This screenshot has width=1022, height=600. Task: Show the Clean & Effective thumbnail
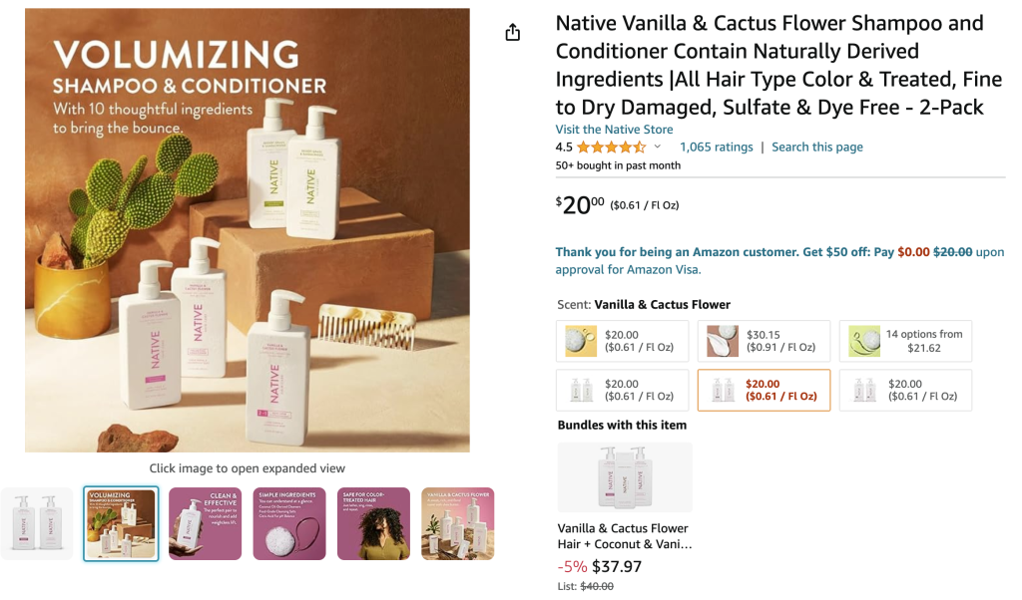205,524
